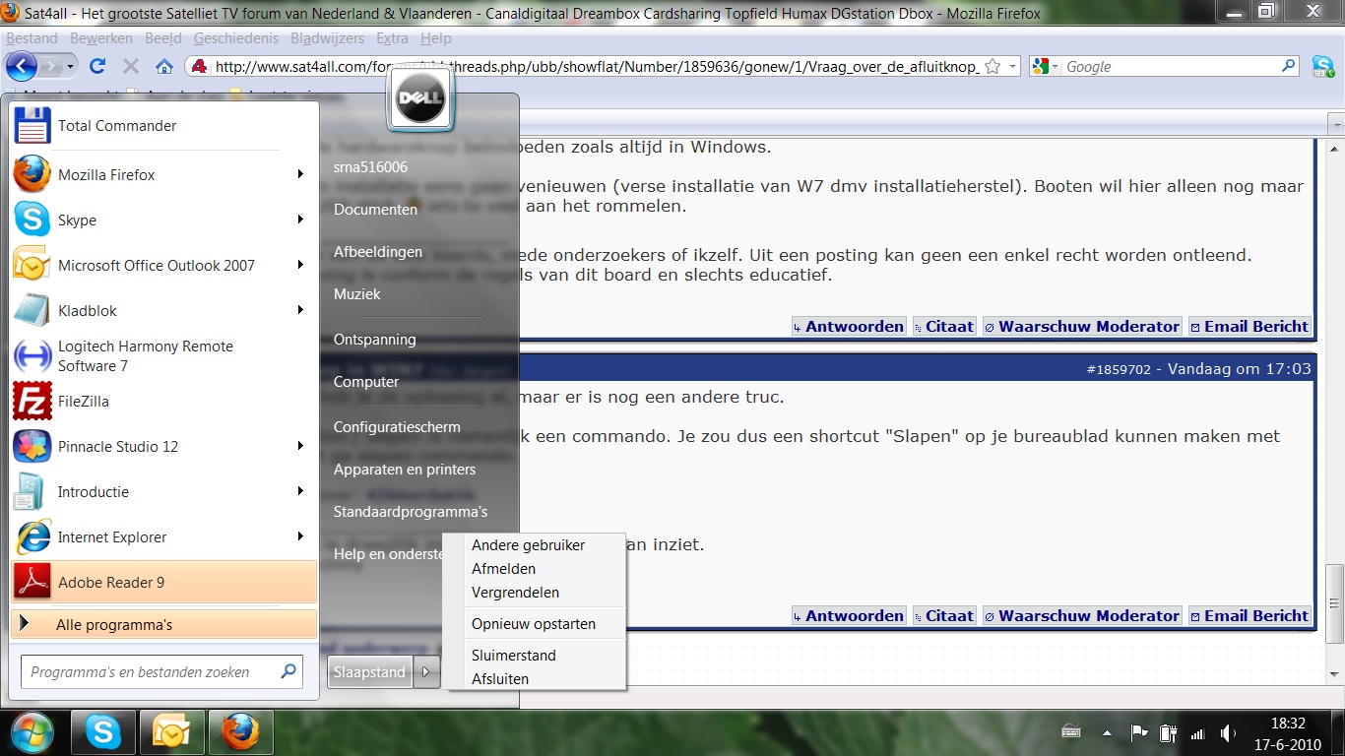
Task: Click the Firefox Back arrow button
Action: pos(22,67)
